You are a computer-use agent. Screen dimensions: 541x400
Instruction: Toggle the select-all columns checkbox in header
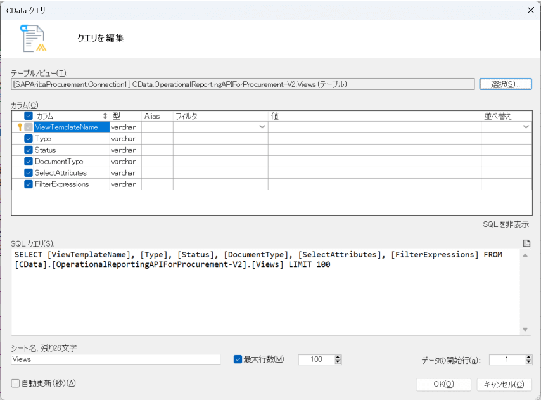(29, 116)
